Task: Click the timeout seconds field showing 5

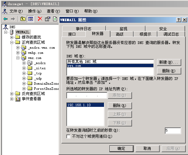Action: point(173,131)
